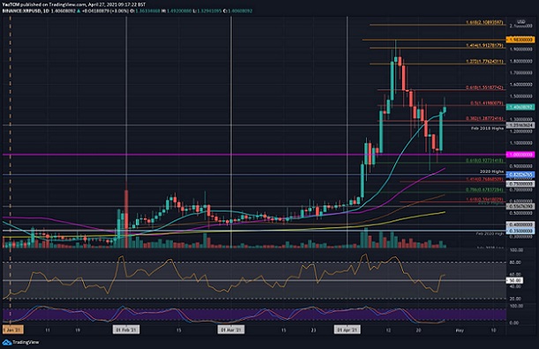Select the teal current price label 1.406
Screen dimensions: 539x349
click(x=520, y=108)
